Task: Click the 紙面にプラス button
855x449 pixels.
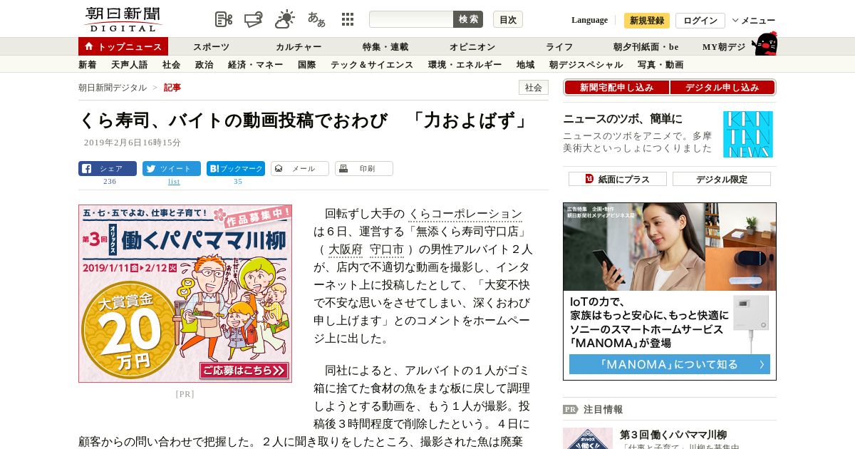Action: click(x=618, y=179)
